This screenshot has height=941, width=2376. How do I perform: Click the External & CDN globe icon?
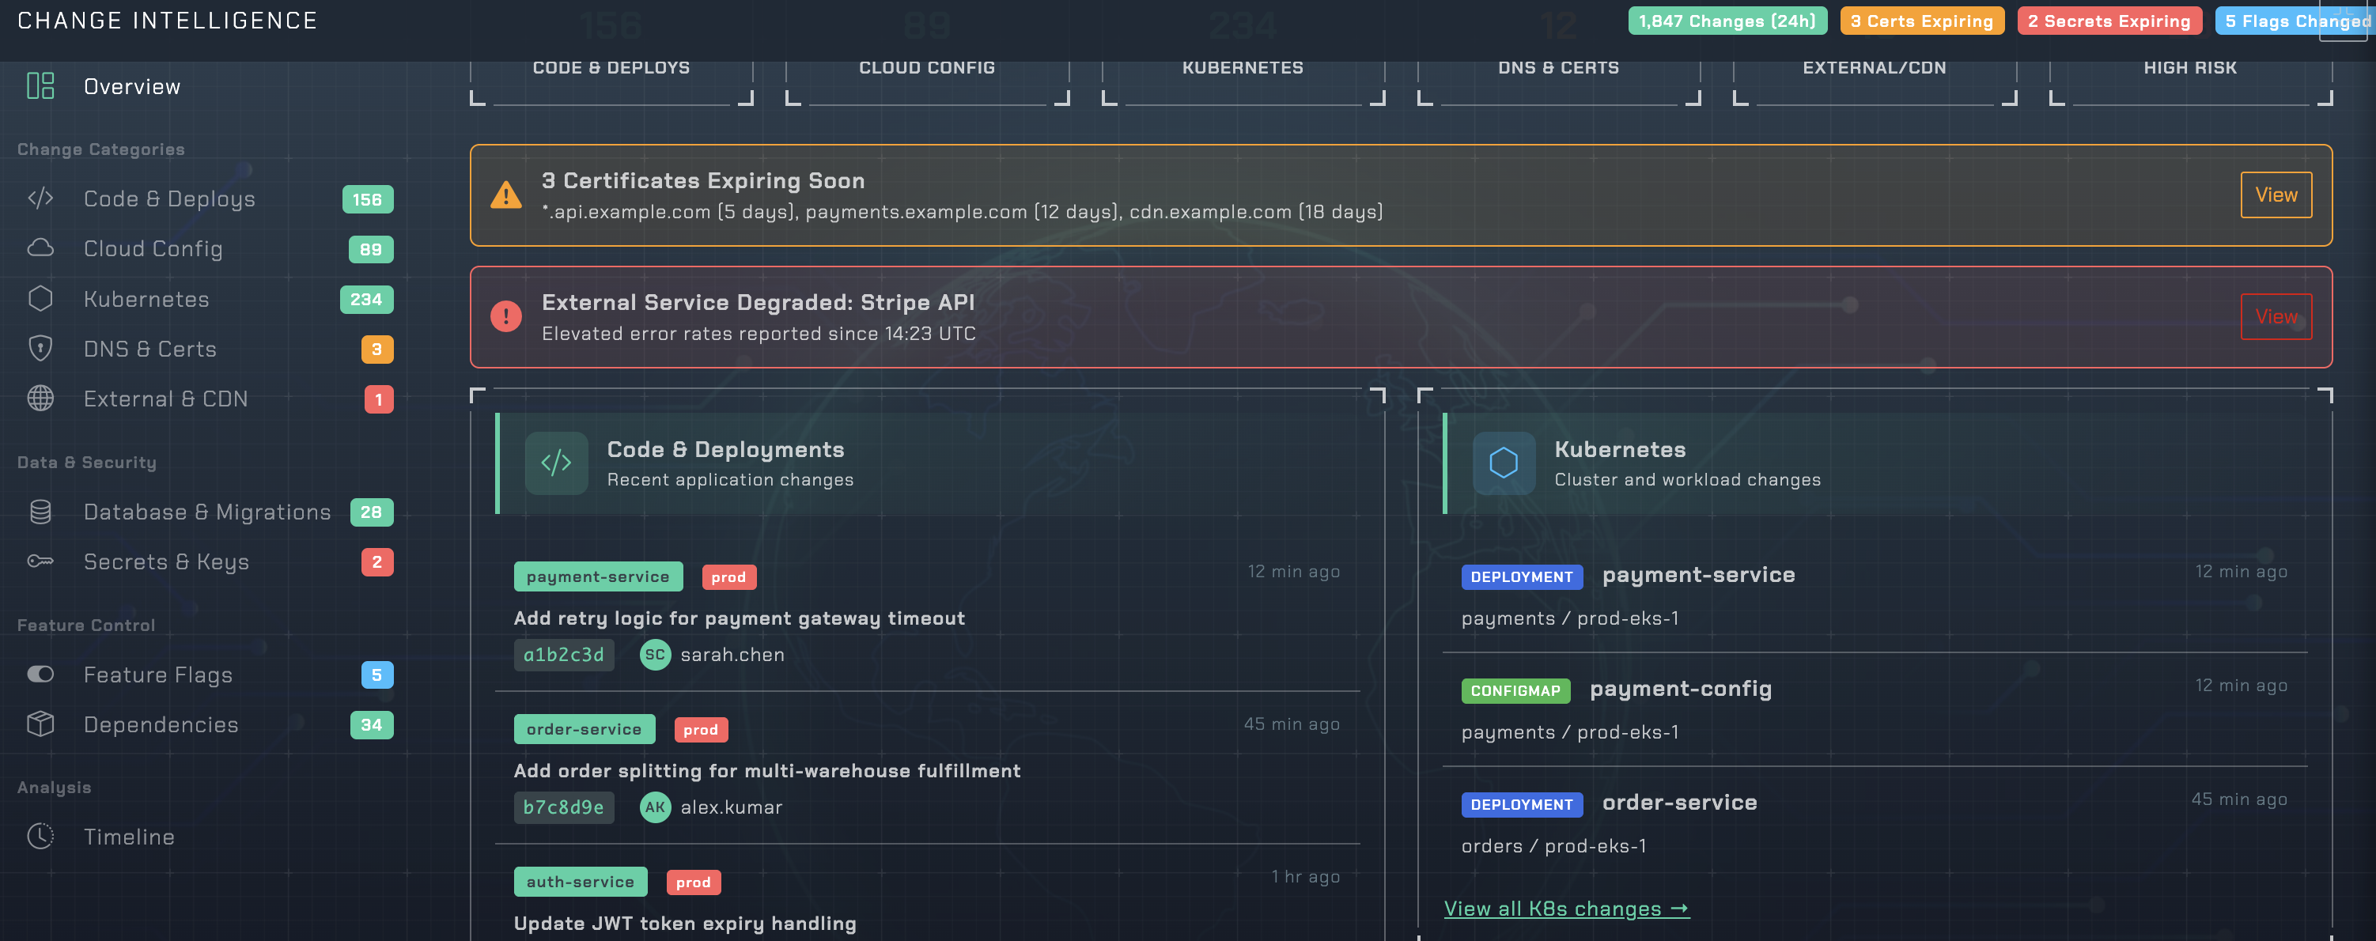(x=40, y=399)
